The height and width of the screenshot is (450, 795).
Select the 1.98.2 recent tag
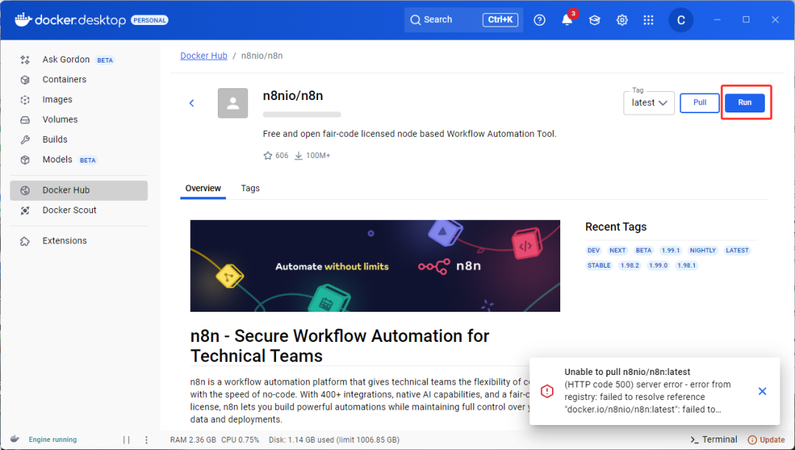pos(629,265)
